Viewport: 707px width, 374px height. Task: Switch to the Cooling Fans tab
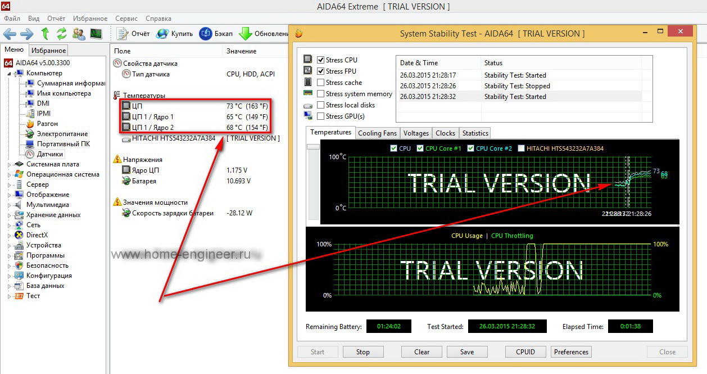tap(377, 133)
